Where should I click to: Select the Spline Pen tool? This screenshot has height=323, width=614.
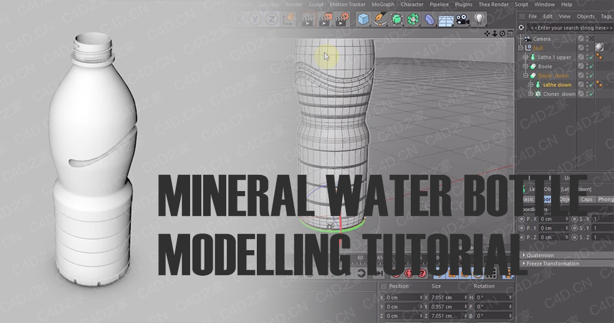[x=379, y=19]
